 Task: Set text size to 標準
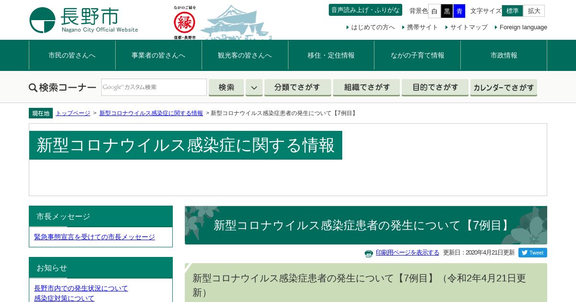click(x=512, y=11)
